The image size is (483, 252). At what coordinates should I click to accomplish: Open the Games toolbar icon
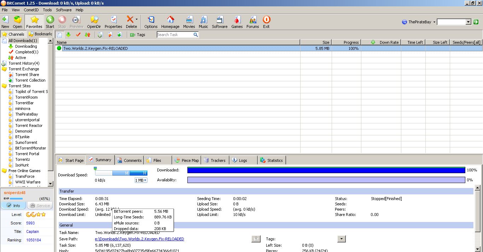pos(237,22)
